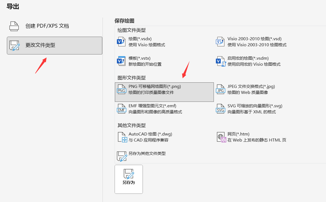
Task: Select EMF 增强型图元文(*.emf) label
Action: click(152, 106)
